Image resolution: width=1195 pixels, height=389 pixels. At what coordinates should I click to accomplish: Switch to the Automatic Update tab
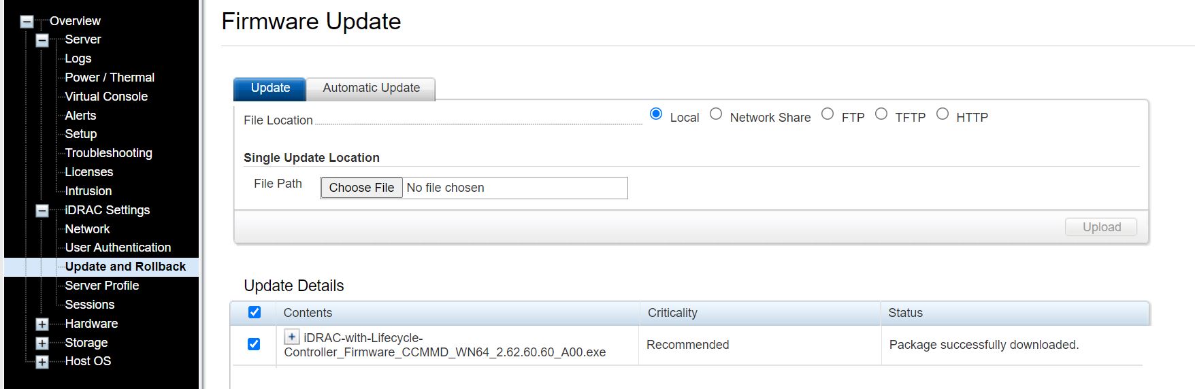pyautogui.click(x=371, y=88)
